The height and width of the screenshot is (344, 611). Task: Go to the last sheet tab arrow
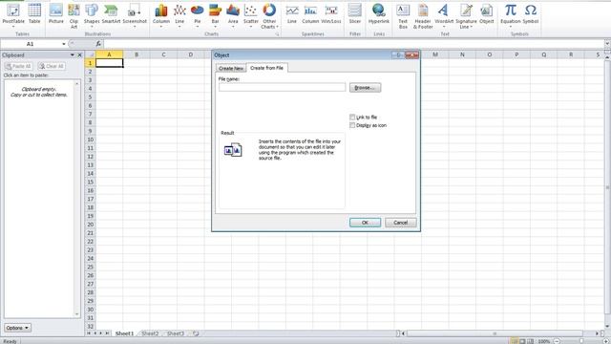[107, 333]
